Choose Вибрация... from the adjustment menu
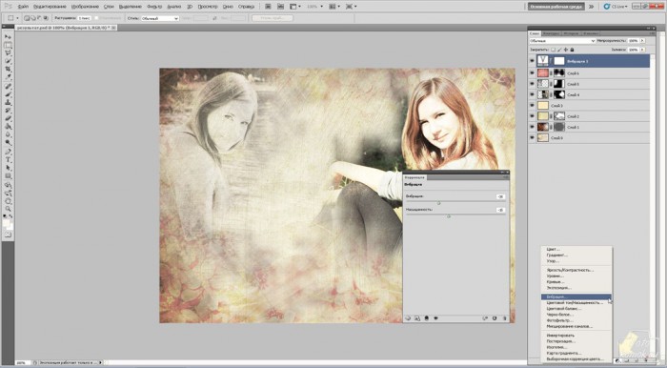 click(576, 296)
